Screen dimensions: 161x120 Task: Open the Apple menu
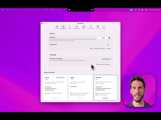[x=3, y=10]
